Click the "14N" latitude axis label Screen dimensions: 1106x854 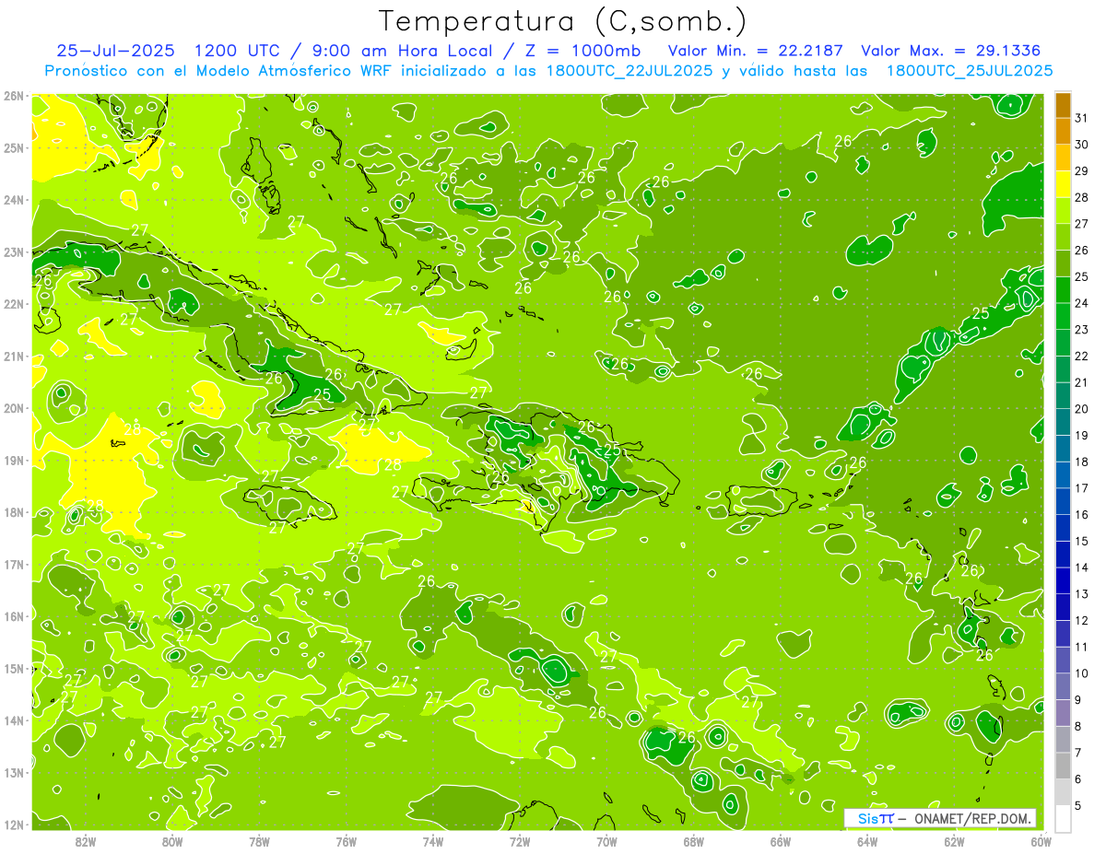[13, 720]
